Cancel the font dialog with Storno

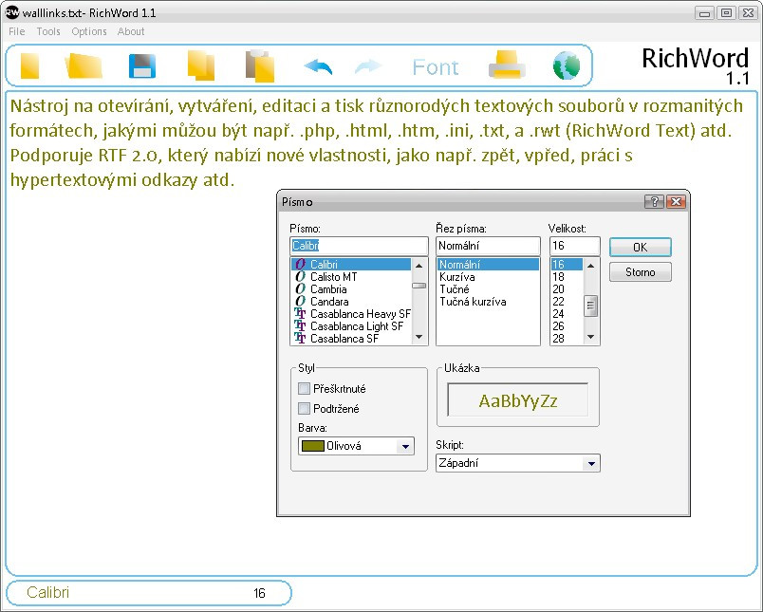pos(641,272)
